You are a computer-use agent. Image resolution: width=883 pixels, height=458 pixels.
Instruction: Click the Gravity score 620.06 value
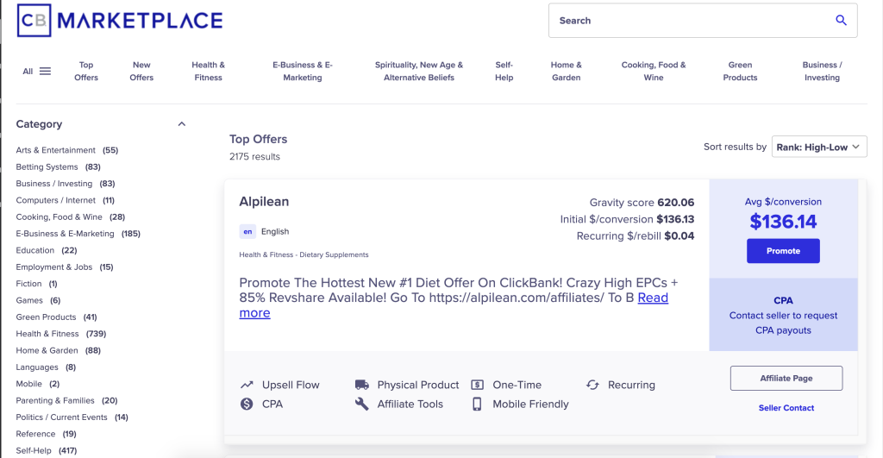(x=676, y=202)
